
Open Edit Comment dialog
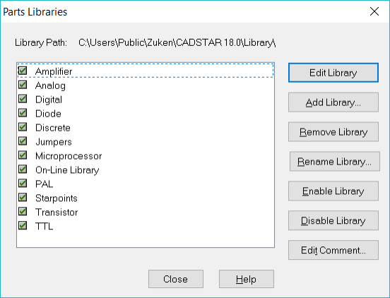coord(333,250)
